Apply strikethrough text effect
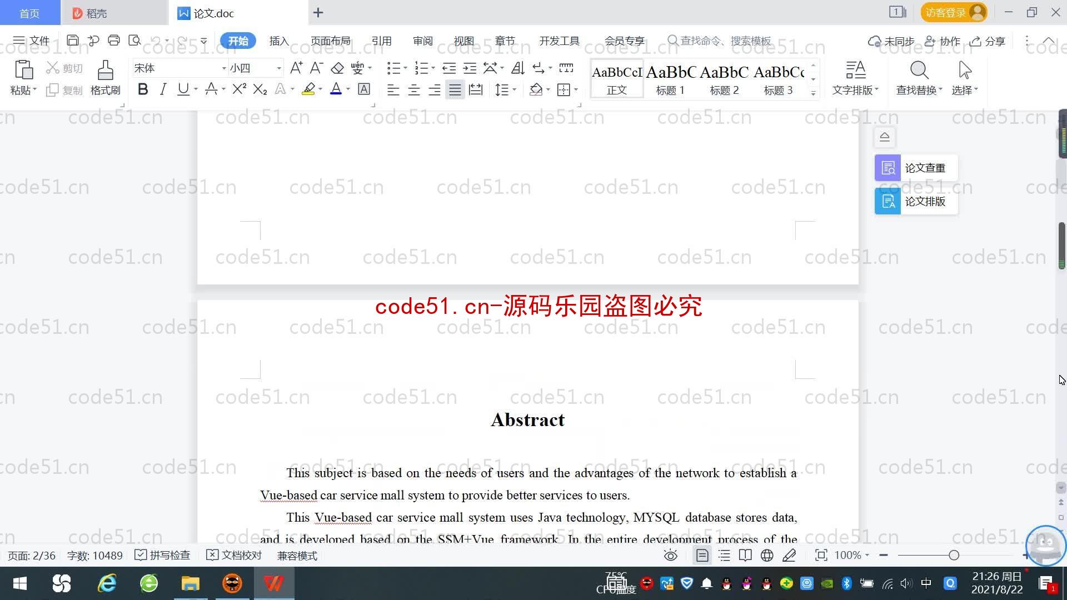This screenshot has width=1067, height=600. [x=211, y=89]
